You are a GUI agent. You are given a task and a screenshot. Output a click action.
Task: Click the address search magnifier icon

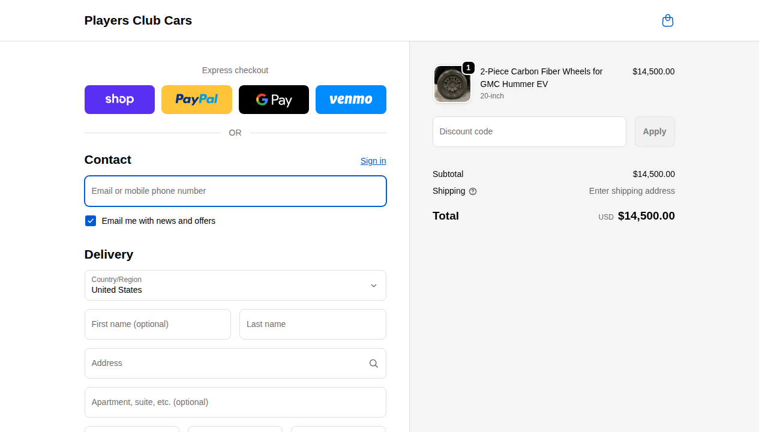coord(373,364)
